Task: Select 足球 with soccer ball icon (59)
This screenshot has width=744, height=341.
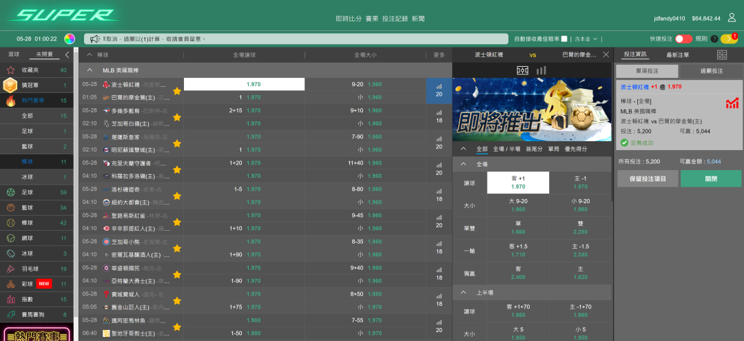Action: [x=37, y=193]
